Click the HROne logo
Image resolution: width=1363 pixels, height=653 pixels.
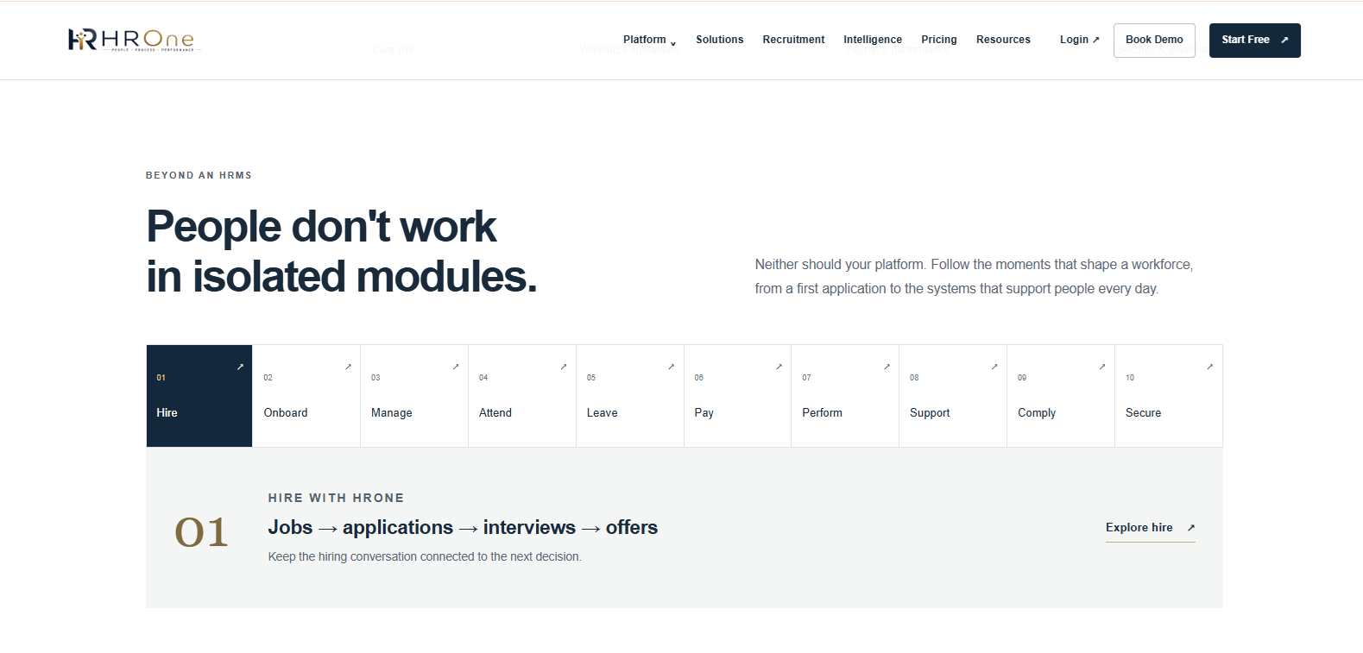pyautogui.click(x=134, y=40)
